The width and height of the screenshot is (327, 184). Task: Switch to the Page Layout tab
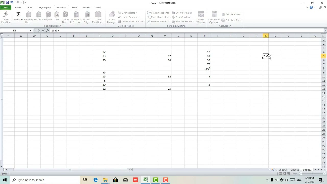click(45, 7)
